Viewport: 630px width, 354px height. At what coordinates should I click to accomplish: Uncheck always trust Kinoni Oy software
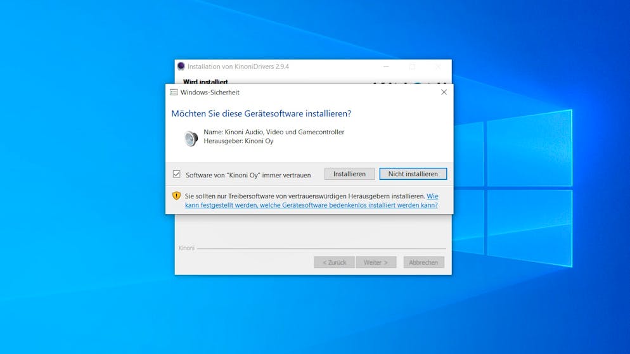coord(176,174)
